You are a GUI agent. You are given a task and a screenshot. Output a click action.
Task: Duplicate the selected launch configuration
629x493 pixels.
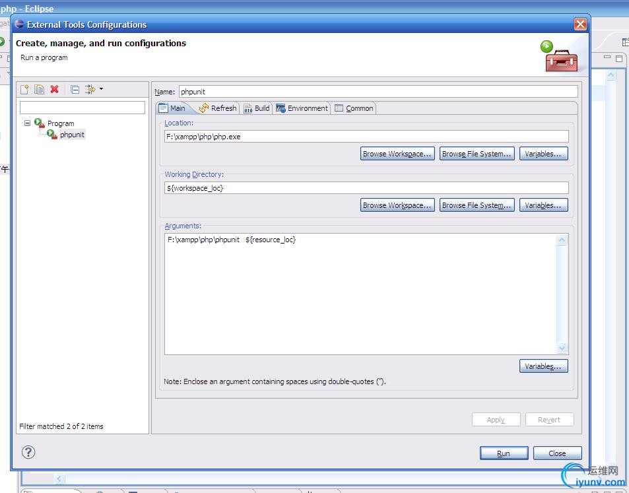(40, 90)
